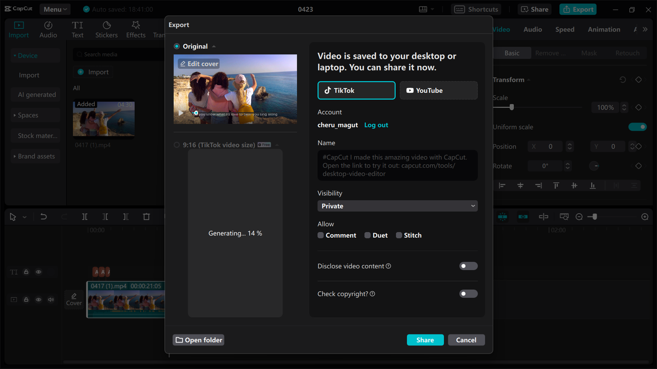Viewport: 657px width, 369px height.
Task: Click the Rotate degree stepper arrows
Action: (x=568, y=166)
